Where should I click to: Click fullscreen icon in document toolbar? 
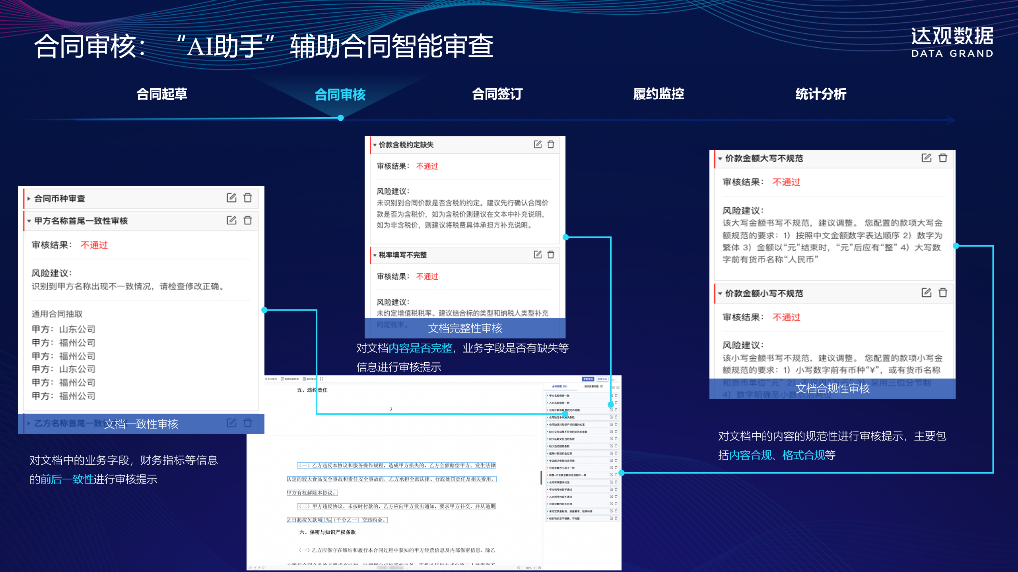click(x=321, y=379)
